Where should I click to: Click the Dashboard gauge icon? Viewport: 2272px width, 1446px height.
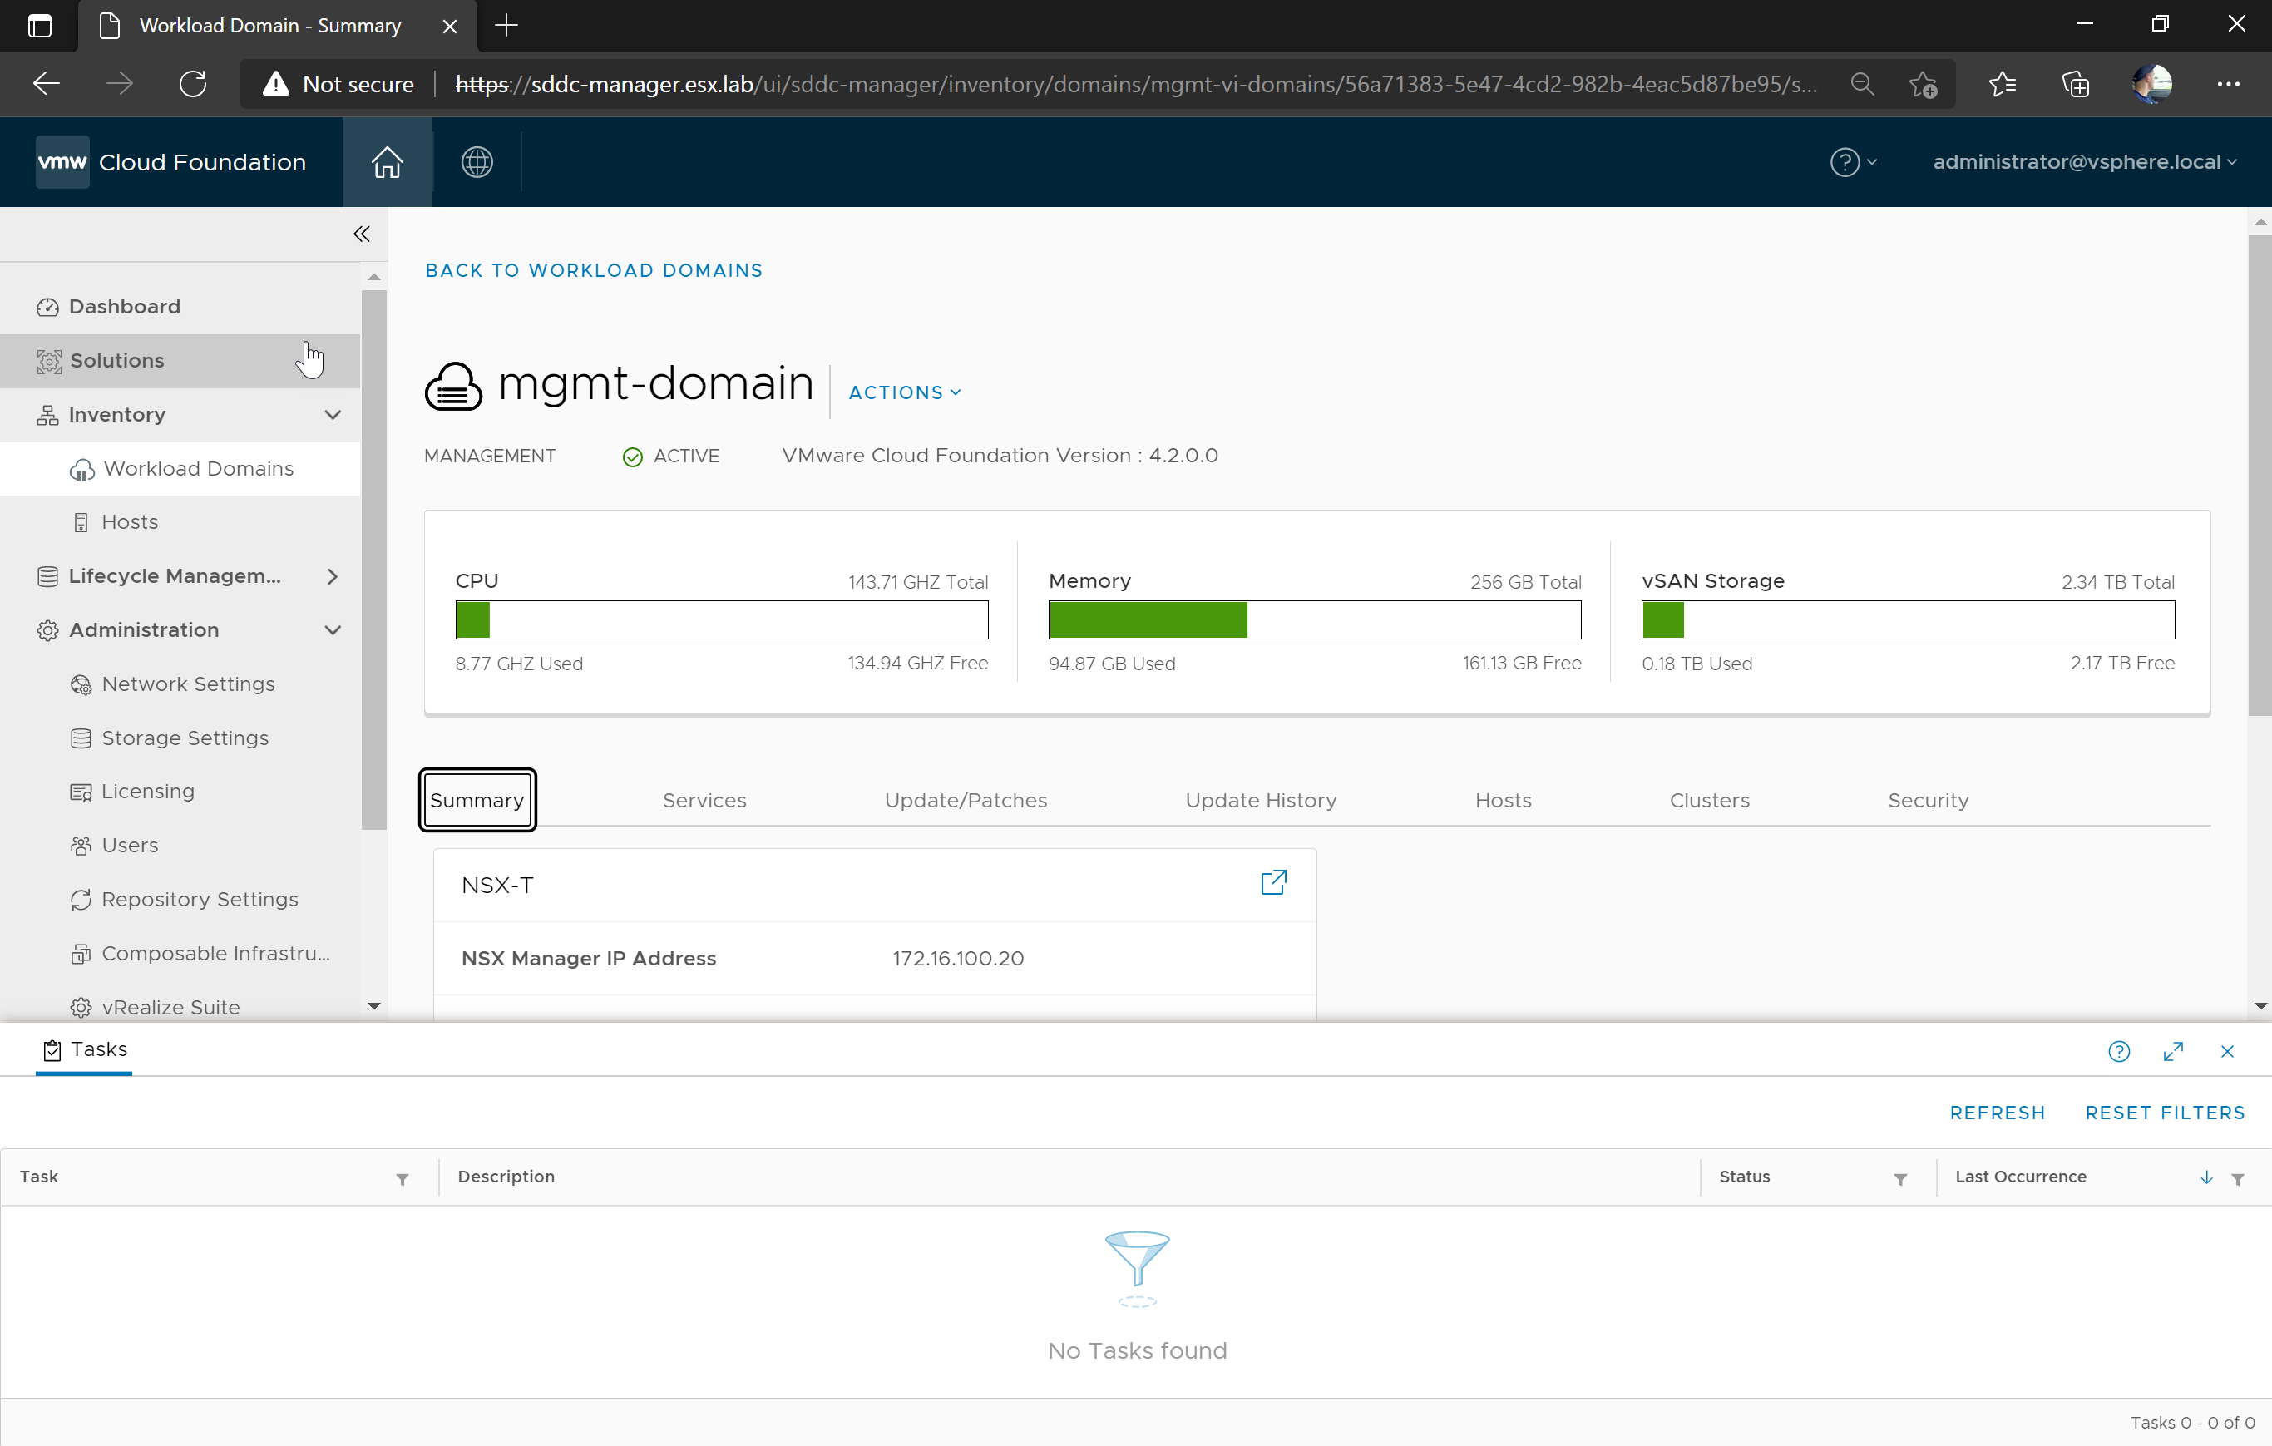coord(47,308)
